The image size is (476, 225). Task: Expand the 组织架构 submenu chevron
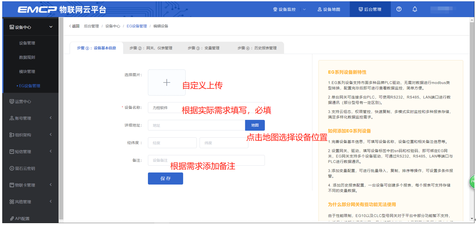click(51, 135)
